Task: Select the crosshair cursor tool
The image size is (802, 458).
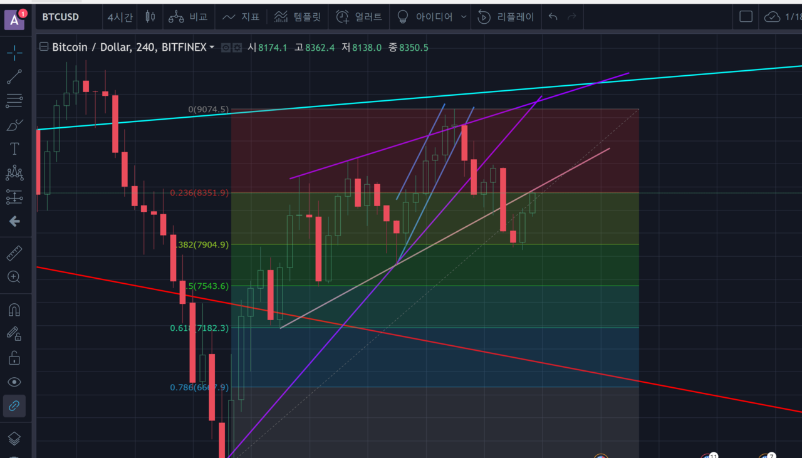Action: coord(14,52)
